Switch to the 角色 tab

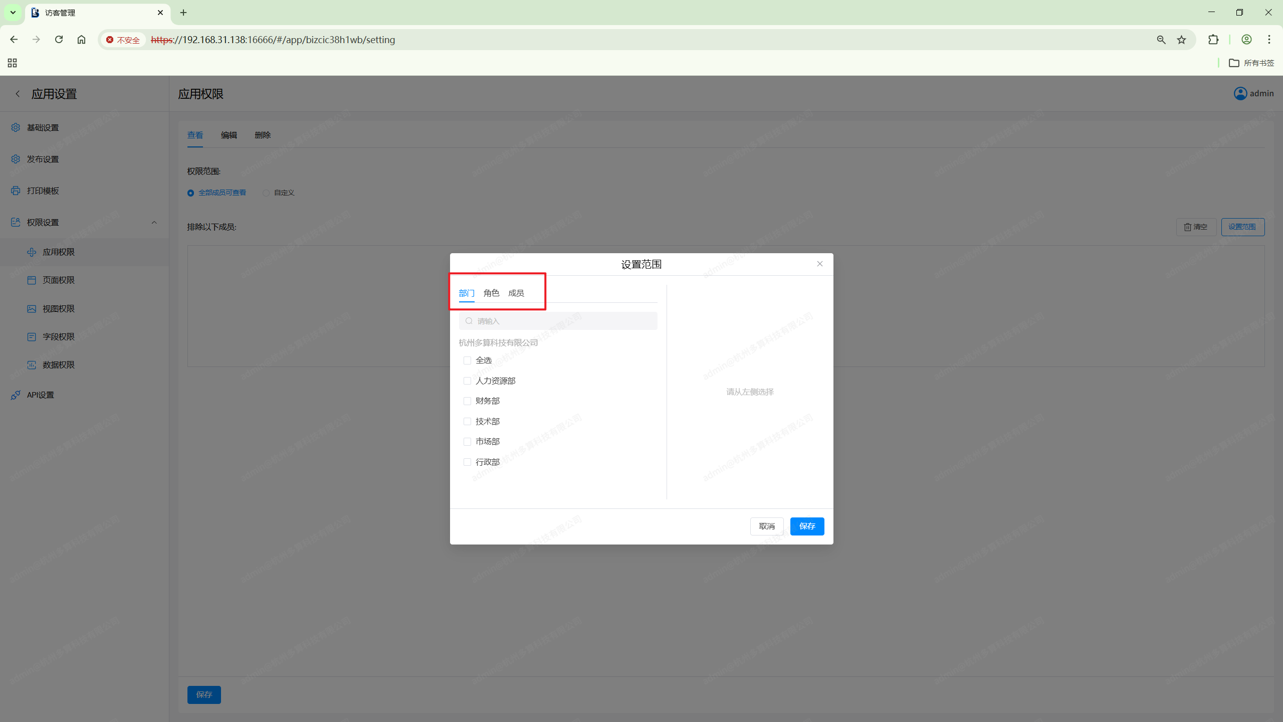pyautogui.click(x=491, y=293)
